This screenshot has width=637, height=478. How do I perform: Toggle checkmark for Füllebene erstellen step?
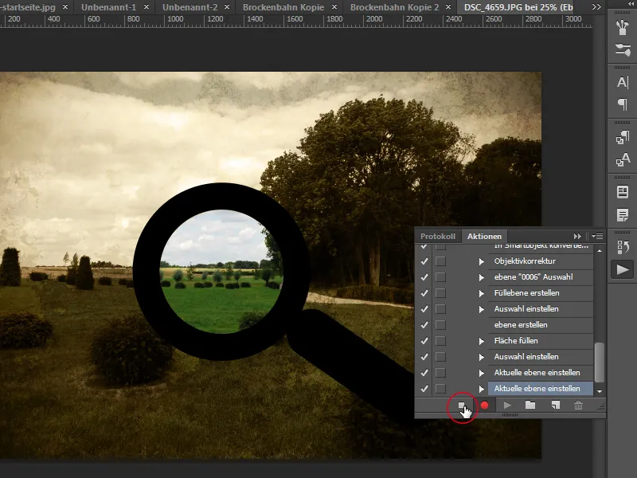(424, 292)
